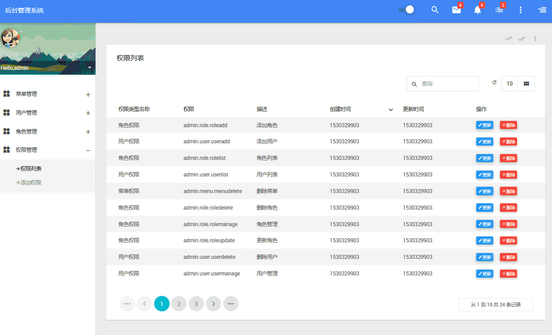The width and height of the screenshot is (552, 335).
Task: Open the search icon in header
Action: (435, 10)
